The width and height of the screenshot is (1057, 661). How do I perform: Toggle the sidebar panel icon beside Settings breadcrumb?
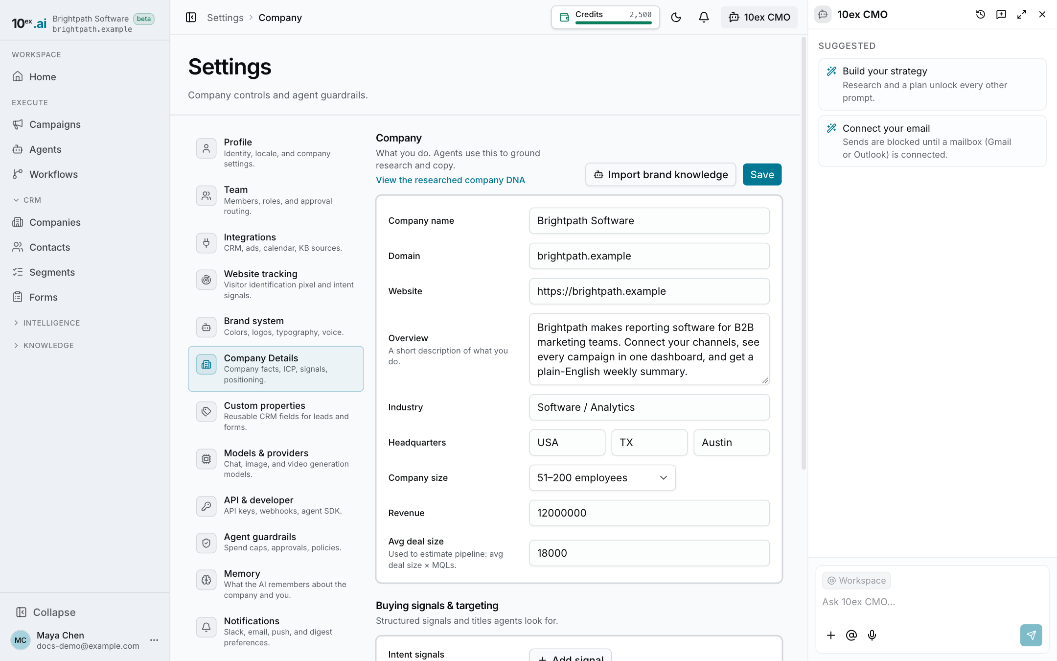(x=191, y=18)
